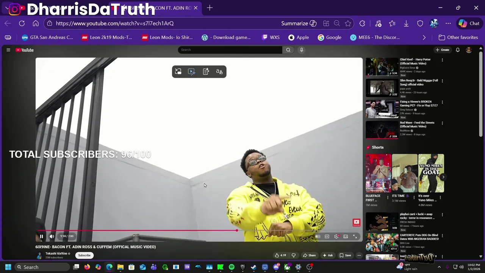Refresh the page in the browser

click(x=22, y=24)
